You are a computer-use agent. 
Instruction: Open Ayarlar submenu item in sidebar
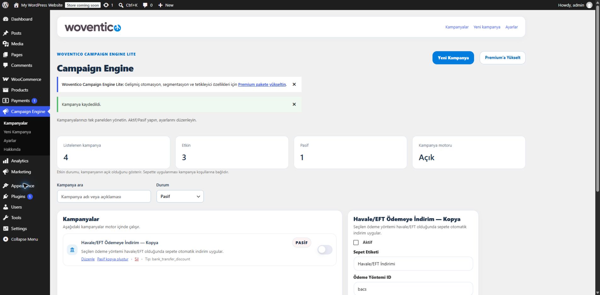click(10, 141)
